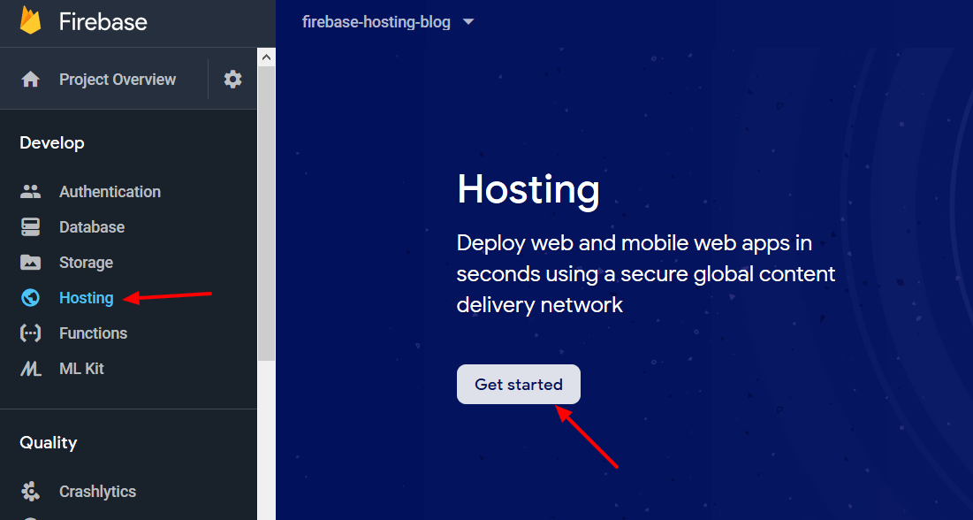Click the sidebar scrollbar up arrow
Viewport: 973px width, 520px height.
[266, 57]
